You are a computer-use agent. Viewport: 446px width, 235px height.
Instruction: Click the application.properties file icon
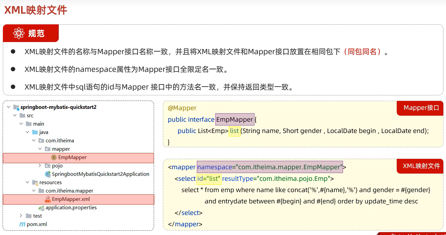pos(41,208)
